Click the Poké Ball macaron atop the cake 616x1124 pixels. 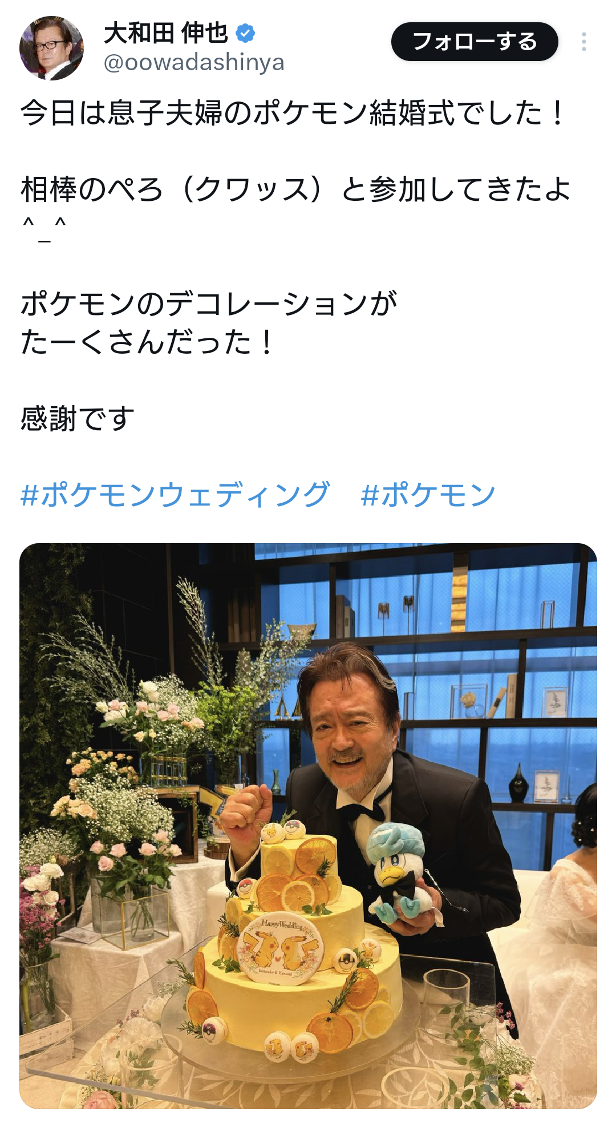coord(294,829)
